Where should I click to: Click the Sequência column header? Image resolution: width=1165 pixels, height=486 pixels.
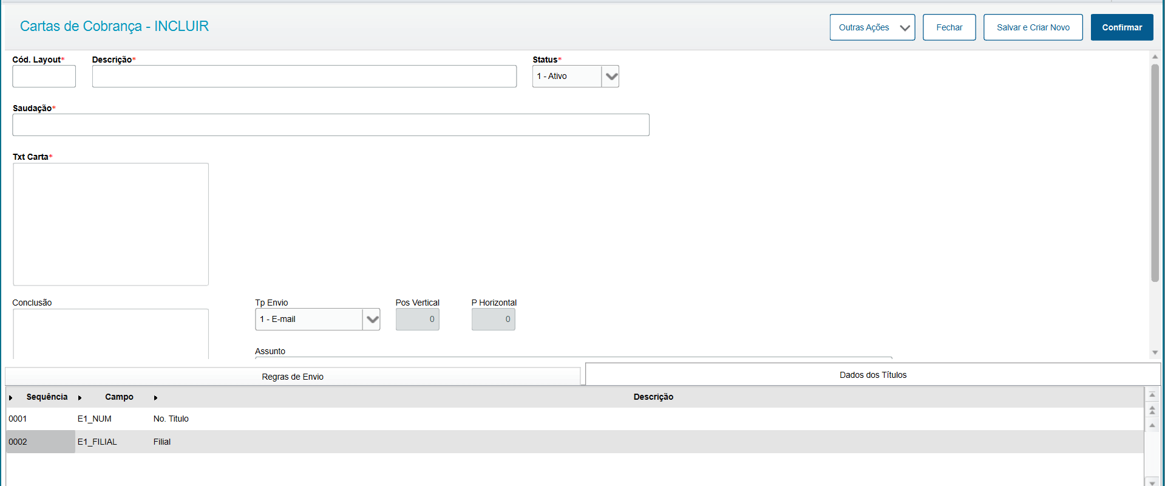pos(47,397)
